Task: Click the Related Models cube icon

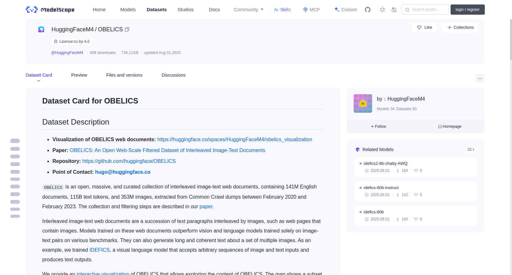Action: (358, 149)
